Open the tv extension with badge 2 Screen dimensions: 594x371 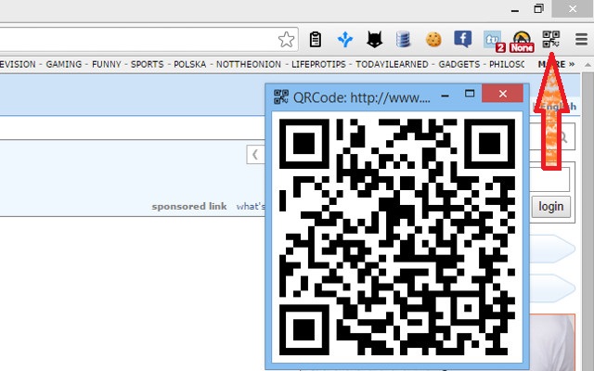tap(494, 41)
